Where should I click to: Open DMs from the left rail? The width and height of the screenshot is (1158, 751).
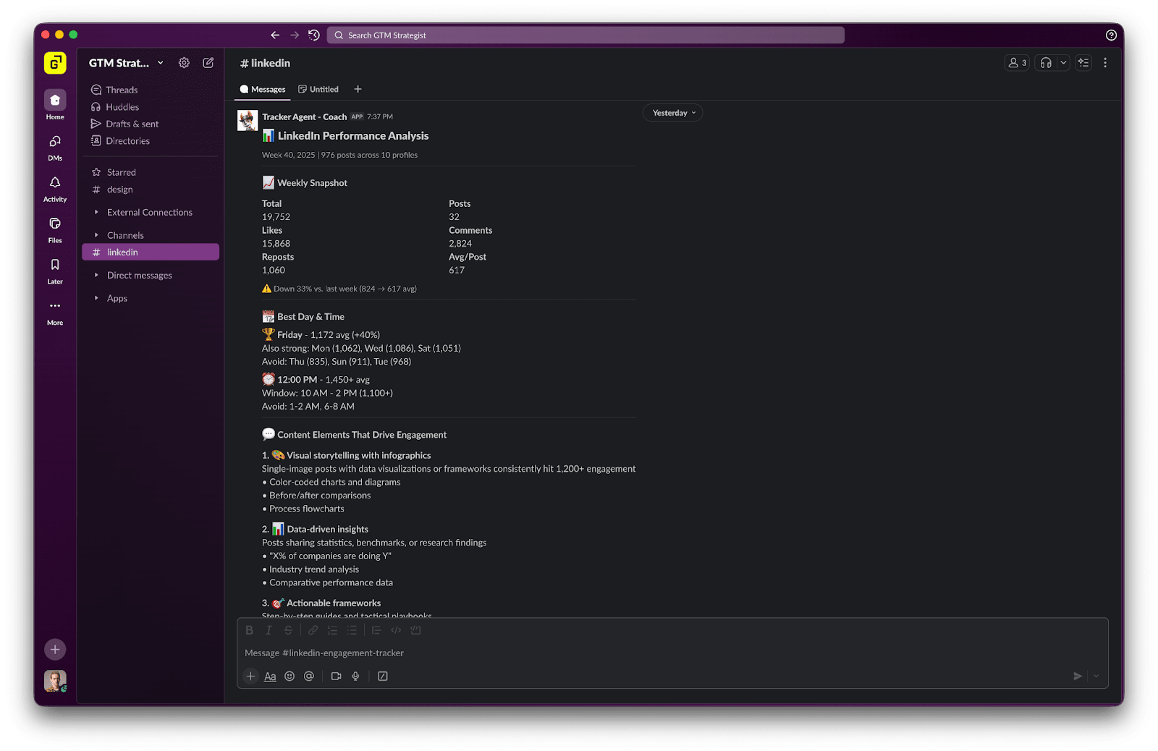coord(55,147)
